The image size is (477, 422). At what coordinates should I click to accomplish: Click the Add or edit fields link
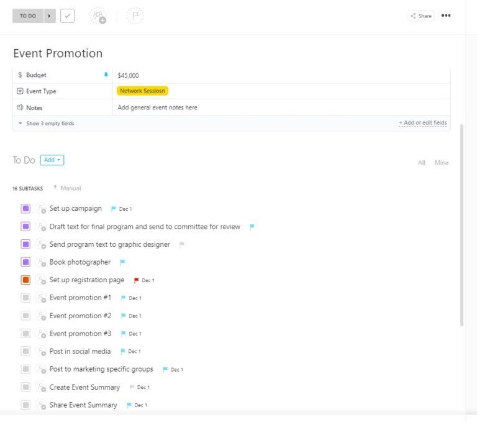[x=422, y=123]
